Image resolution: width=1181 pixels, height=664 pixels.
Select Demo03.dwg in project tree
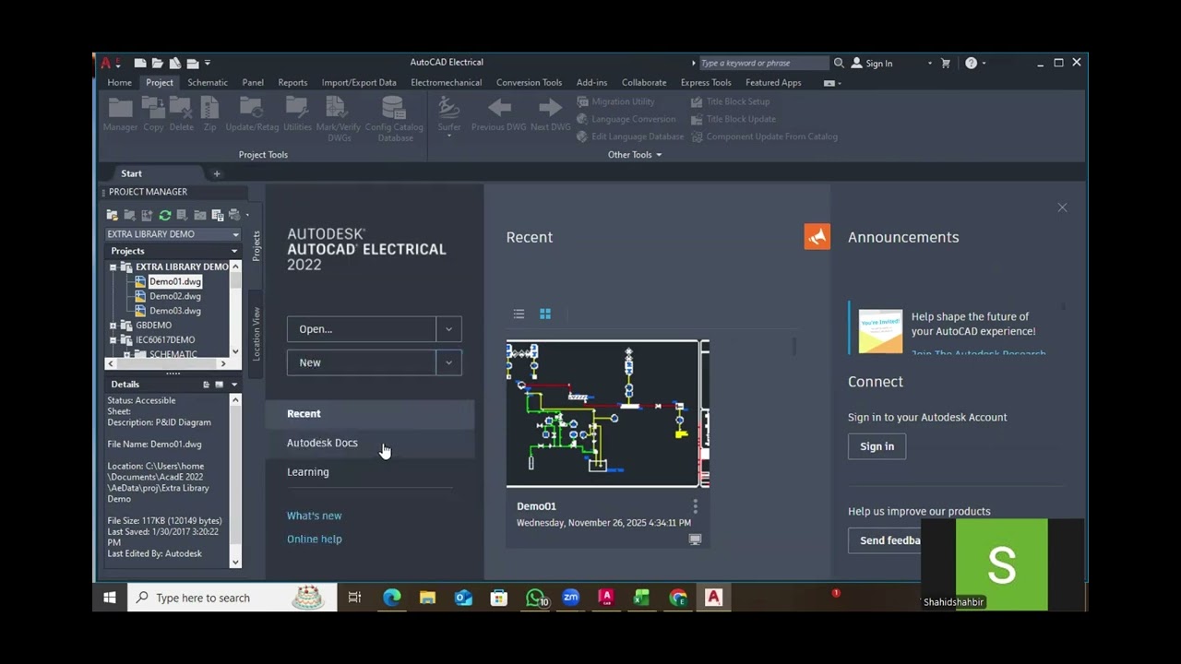click(x=174, y=311)
